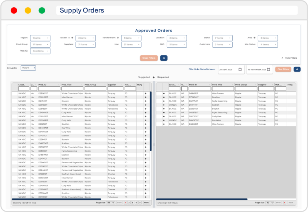Image resolution: width=308 pixels, height=212 pixels.
Task: Click Next in the suggested table pagination
Action: tap(146, 203)
